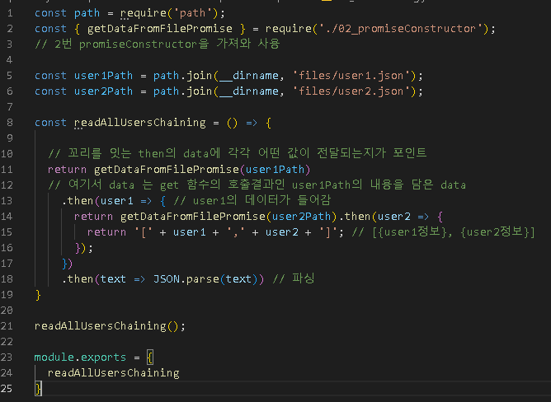Click the 'user2' arrow parameter on line 14
The height and width of the screenshot is (402, 551).
[x=393, y=217]
